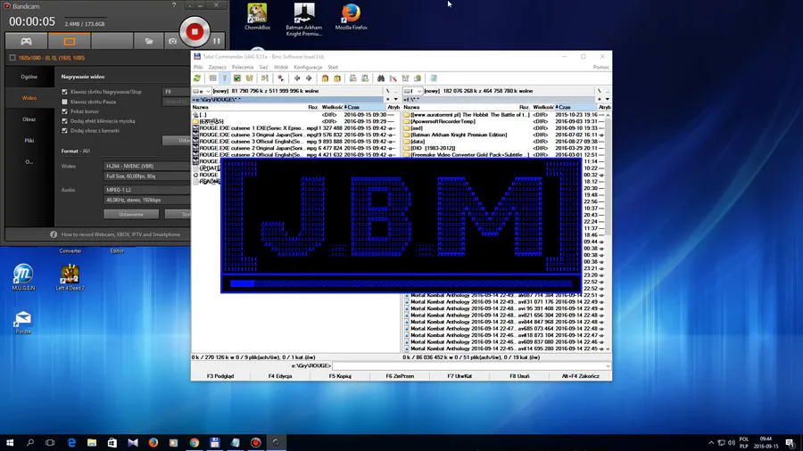
Task: Click F6 ZmPrzen button
Action: click(400, 376)
